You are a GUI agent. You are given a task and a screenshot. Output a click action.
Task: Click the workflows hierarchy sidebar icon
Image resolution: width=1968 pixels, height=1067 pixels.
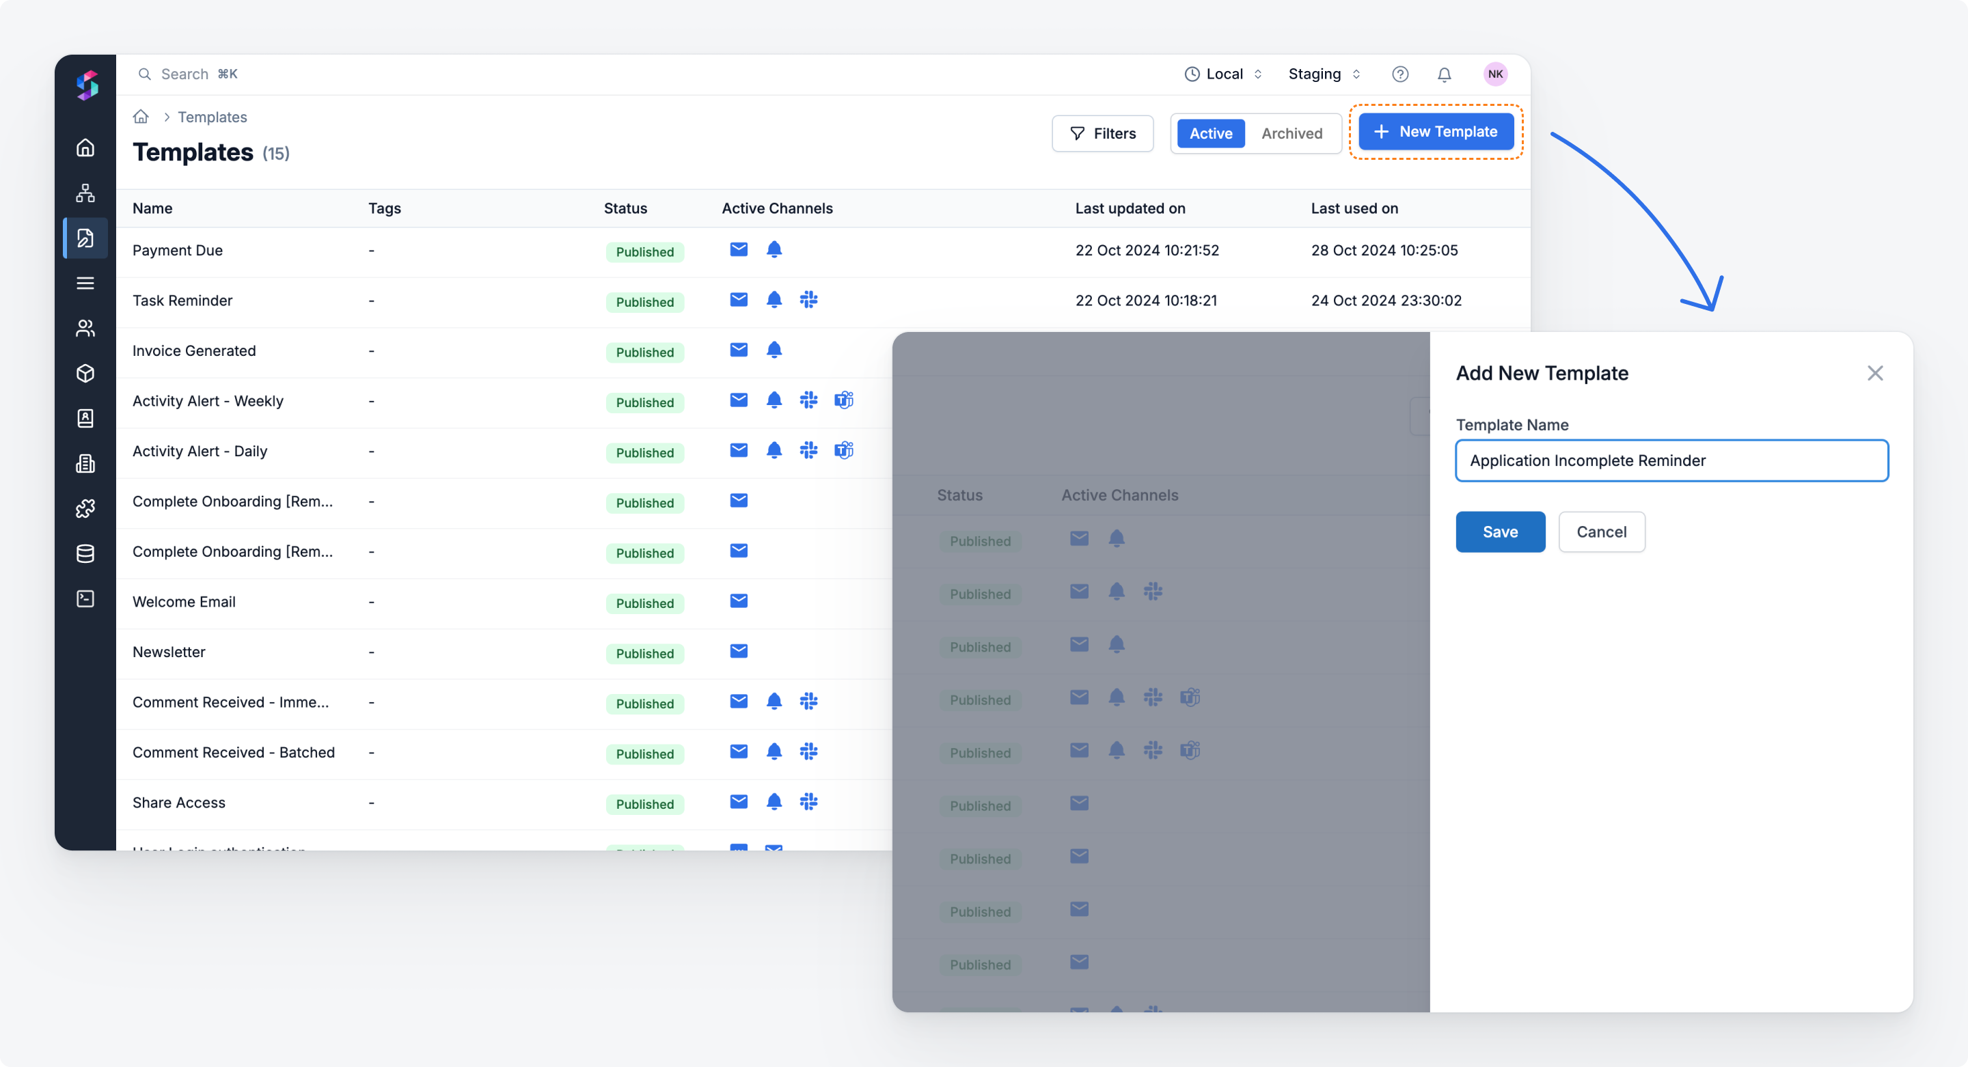pyautogui.click(x=85, y=193)
